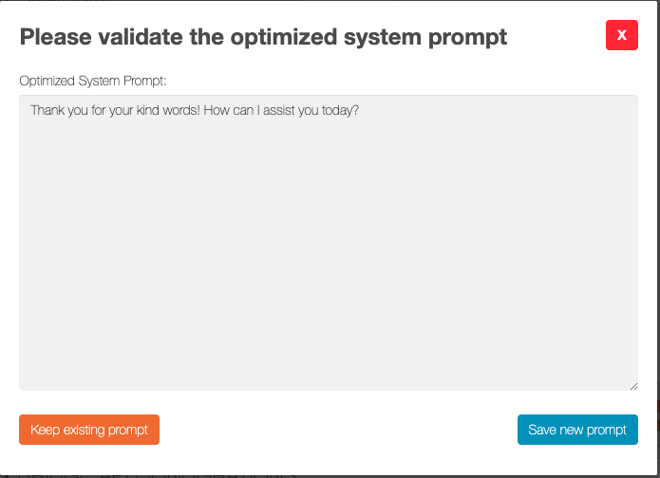Focus the empty middle of the prompt text area
Viewport: 660px width, 478px height.
[328, 247]
